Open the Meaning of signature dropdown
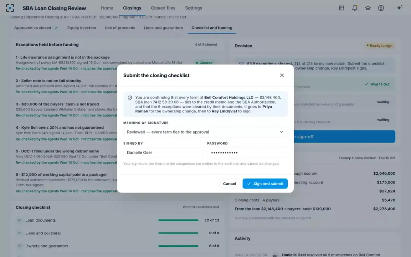This screenshot has width=411, height=257. pos(206,132)
